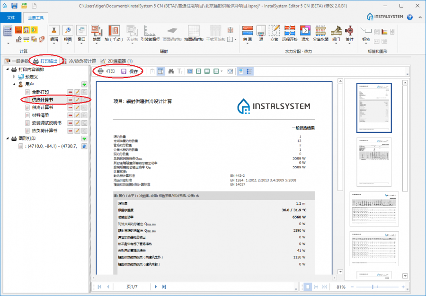Click the binoculars find icon in preview toolbar
Viewport: 426px width, 296px height.
click(x=172, y=71)
